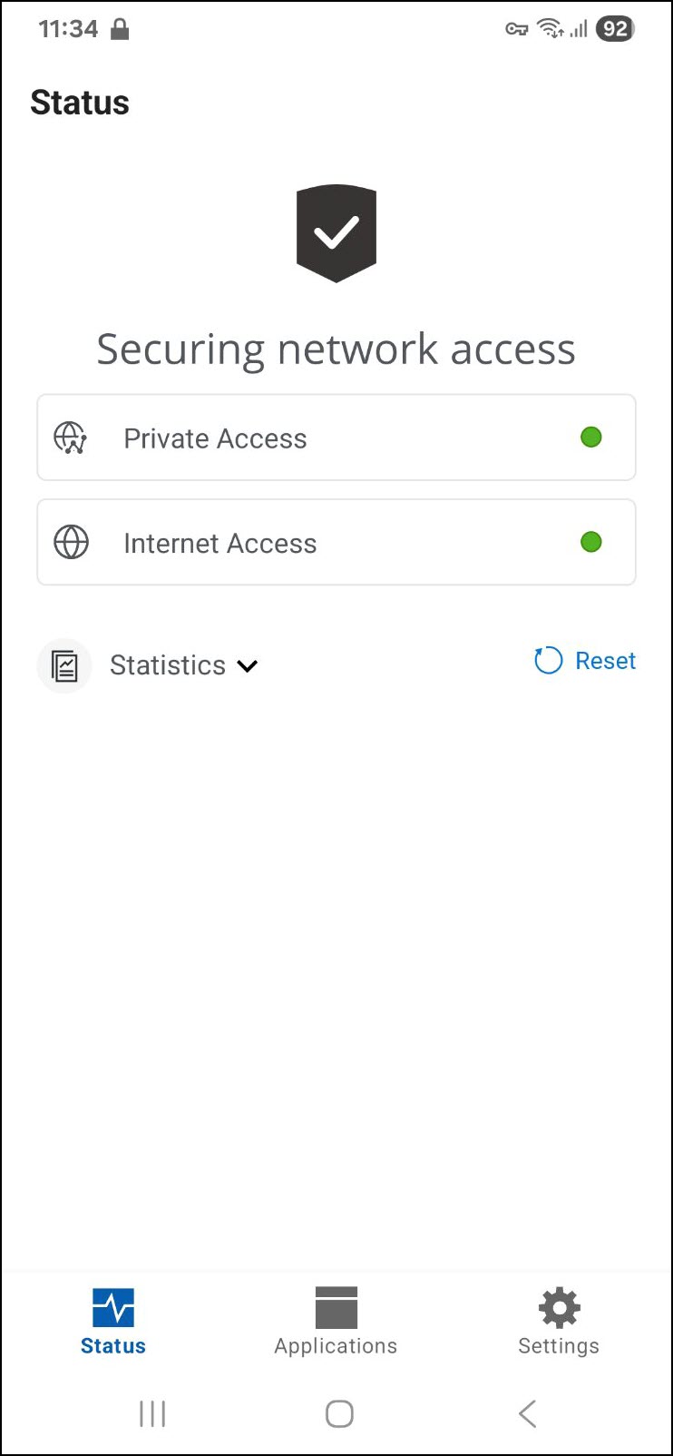Switch to the Applications tab
The width and height of the screenshot is (673, 1456).
click(x=336, y=1345)
